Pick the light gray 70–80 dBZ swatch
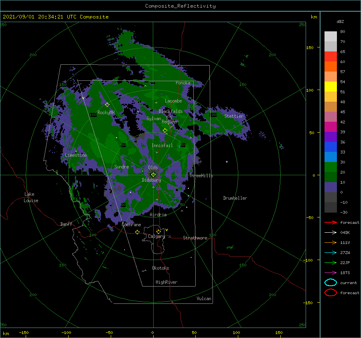This screenshot has width=361, height=338. [331, 36]
